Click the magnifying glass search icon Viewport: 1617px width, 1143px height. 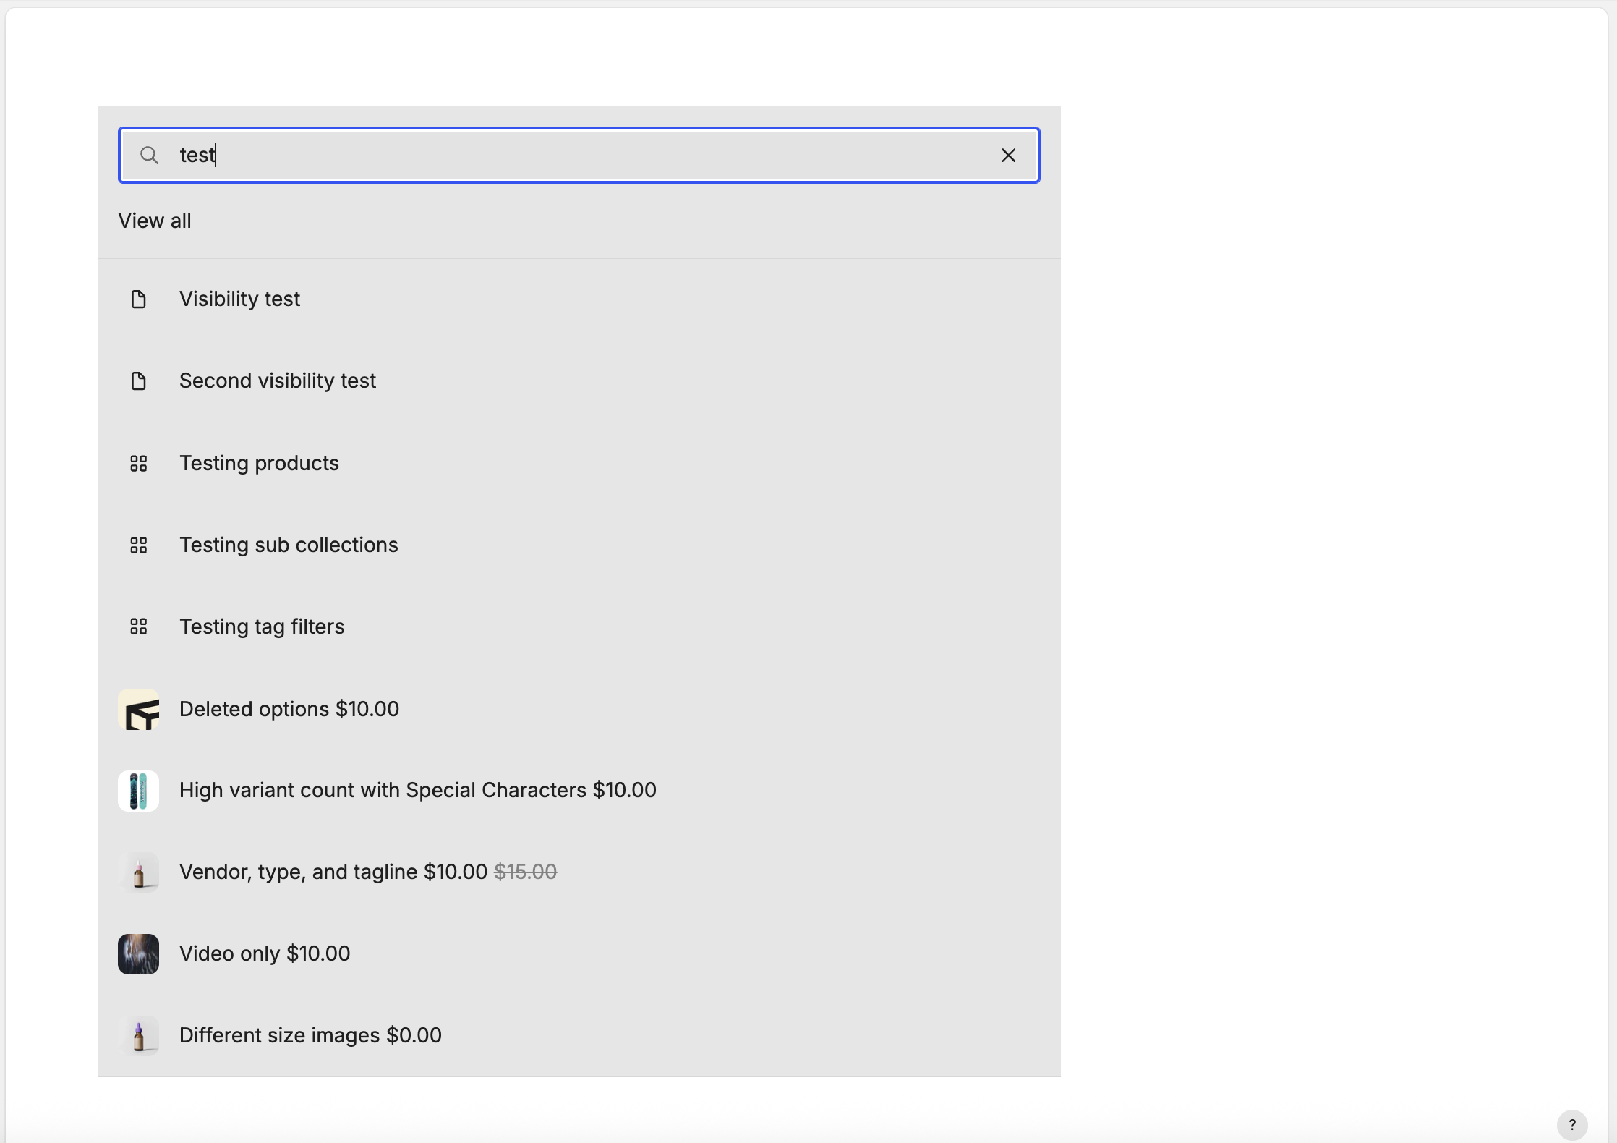click(149, 155)
